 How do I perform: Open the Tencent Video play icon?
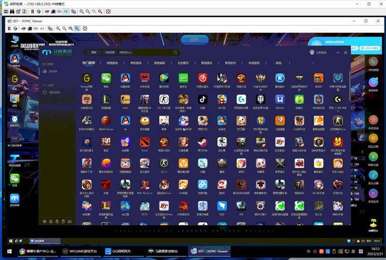tap(164, 78)
